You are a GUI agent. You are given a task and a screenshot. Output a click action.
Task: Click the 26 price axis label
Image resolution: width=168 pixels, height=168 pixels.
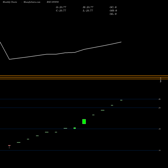tap(160, 99)
